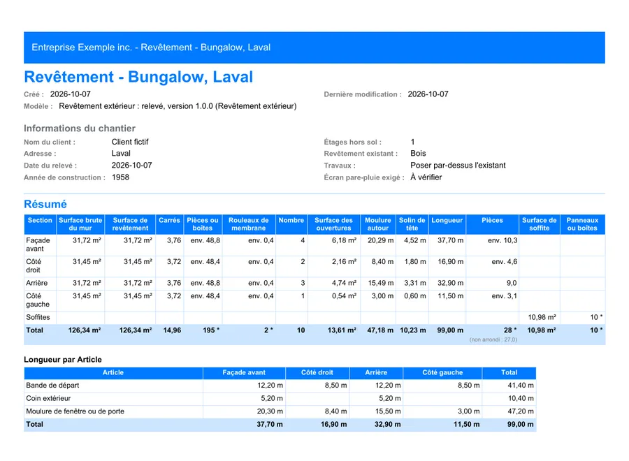Click the date value beside "Créé"
Viewport: 629px width, 461px height.
click(70, 94)
